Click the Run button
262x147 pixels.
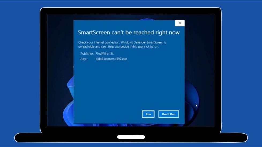click(x=148, y=114)
